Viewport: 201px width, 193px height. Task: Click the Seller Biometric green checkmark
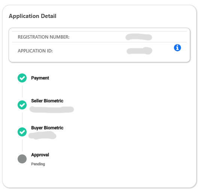22,105
